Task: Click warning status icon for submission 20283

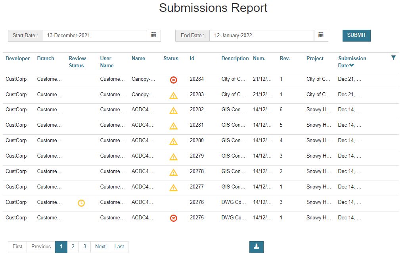Action: 173,95
